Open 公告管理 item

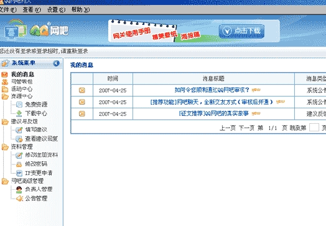(36, 199)
